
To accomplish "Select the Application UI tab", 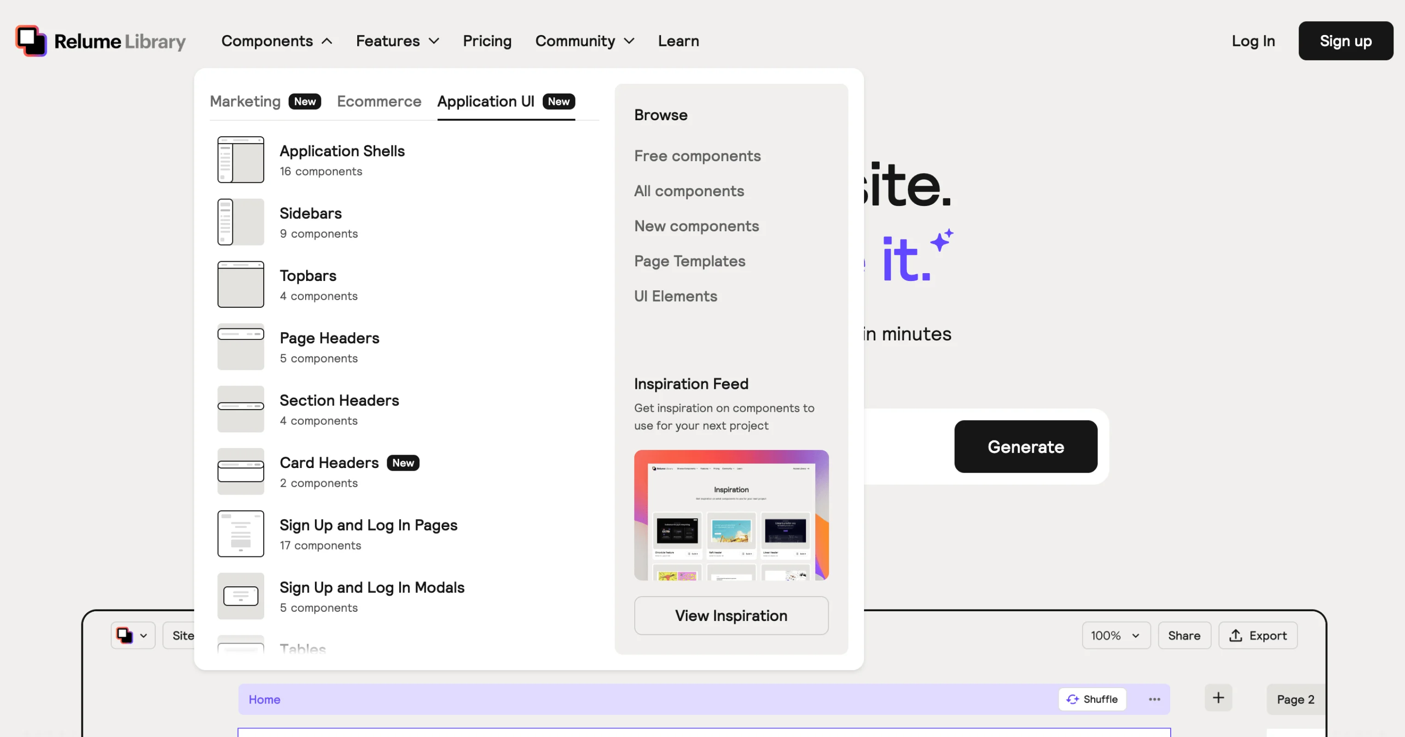I will coord(486,100).
